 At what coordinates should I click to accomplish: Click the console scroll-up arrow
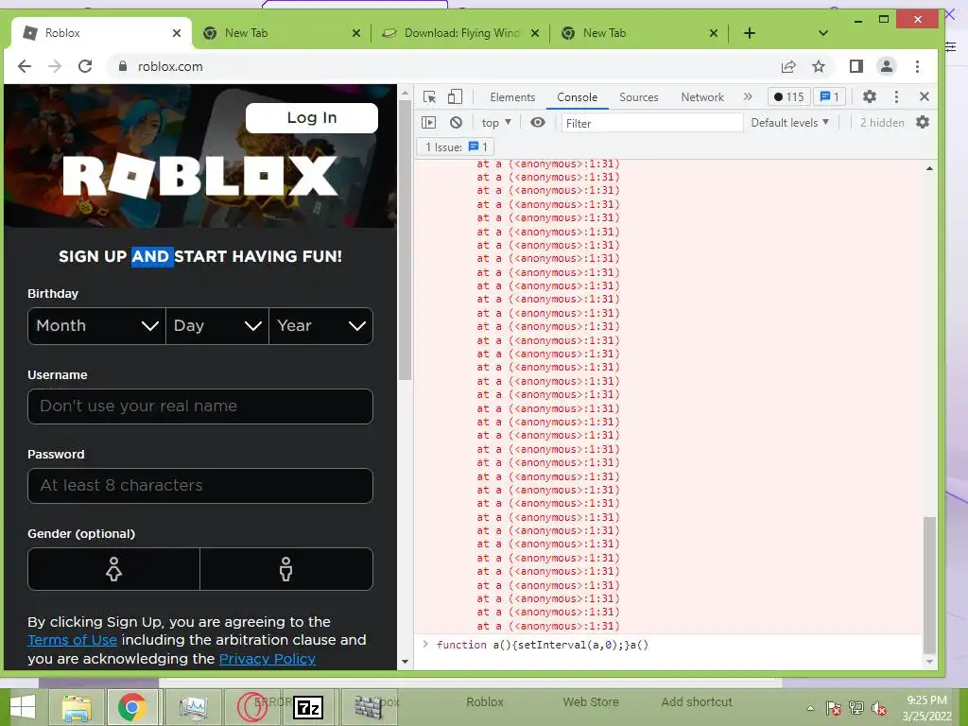[929, 168]
